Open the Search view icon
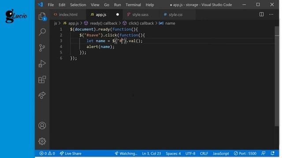This screenshot has height=158, width=282. click(42, 32)
